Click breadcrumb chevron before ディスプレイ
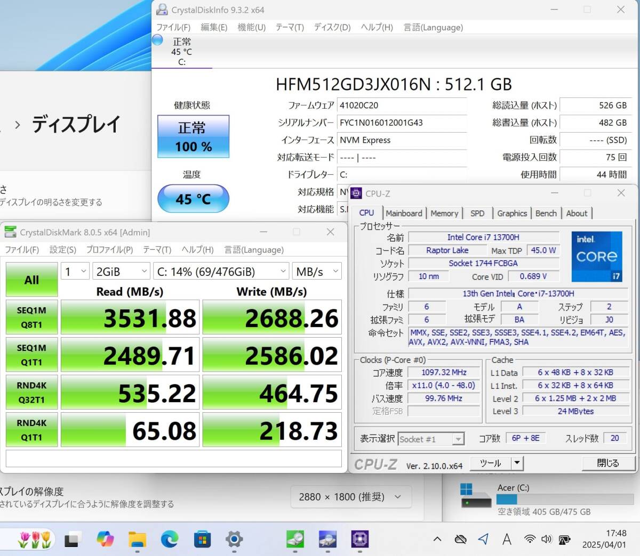Screen dimensions: 640x556 [x=18, y=125]
